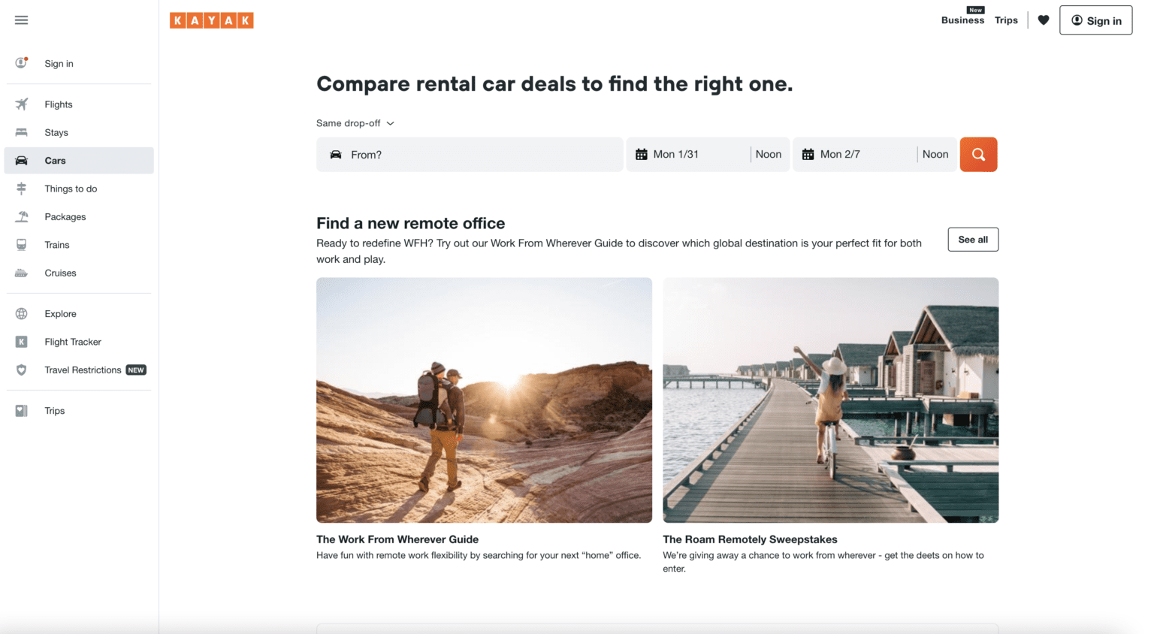This screenshot has height=634, width=1154.
Task: Click the See all button
Action: pos(973,240)
